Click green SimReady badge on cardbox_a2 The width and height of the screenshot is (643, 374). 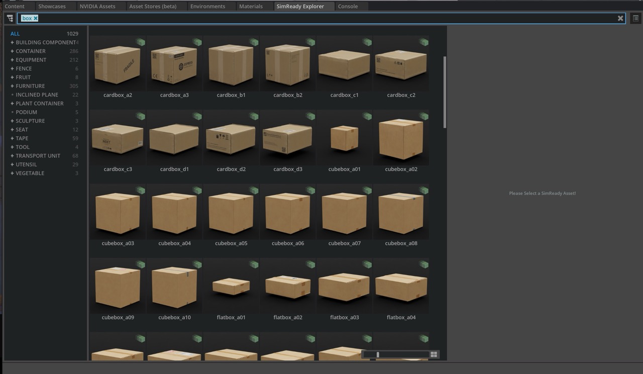pyautogui.click(x=141, y=42)
